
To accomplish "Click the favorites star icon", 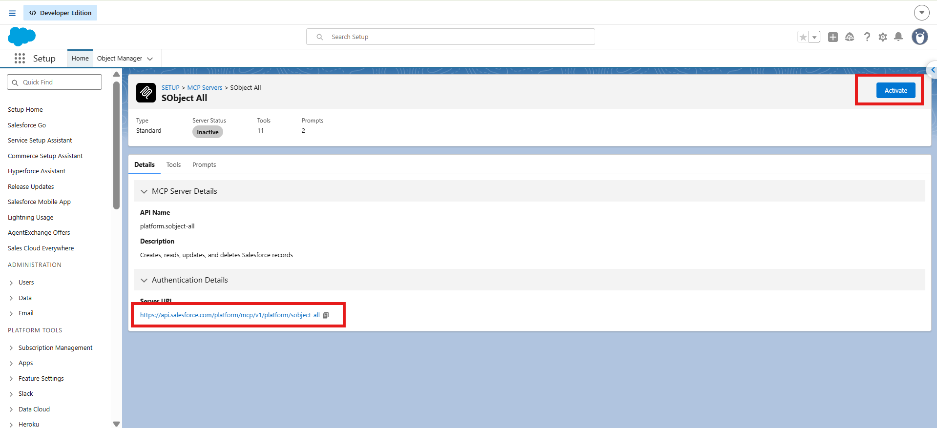I will tap(803, 37).
